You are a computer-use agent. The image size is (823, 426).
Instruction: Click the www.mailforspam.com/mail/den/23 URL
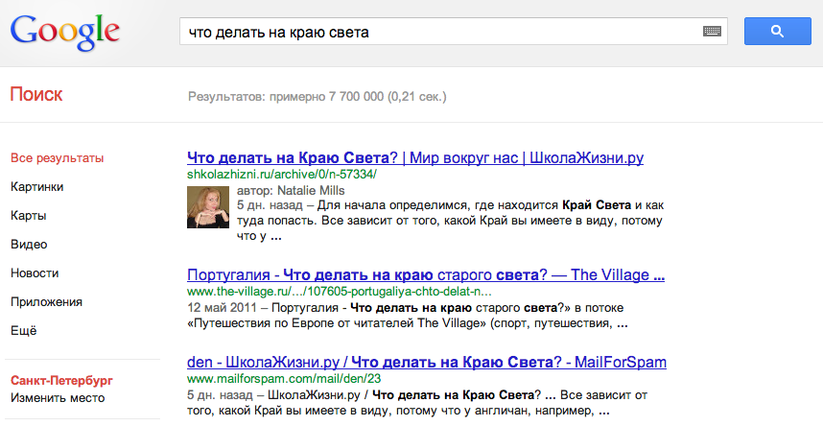(284, 378)
